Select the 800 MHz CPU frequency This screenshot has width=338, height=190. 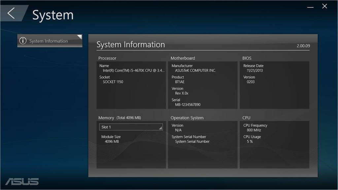pos(254,130)
